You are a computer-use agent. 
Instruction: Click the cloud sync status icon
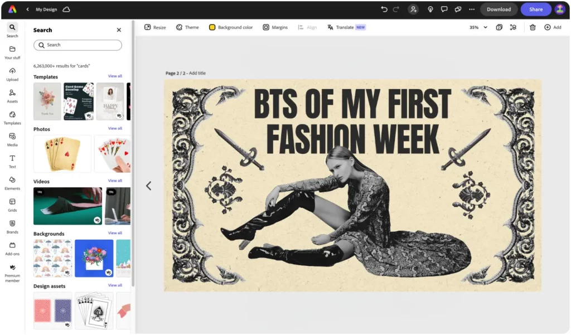pos(66,9)
